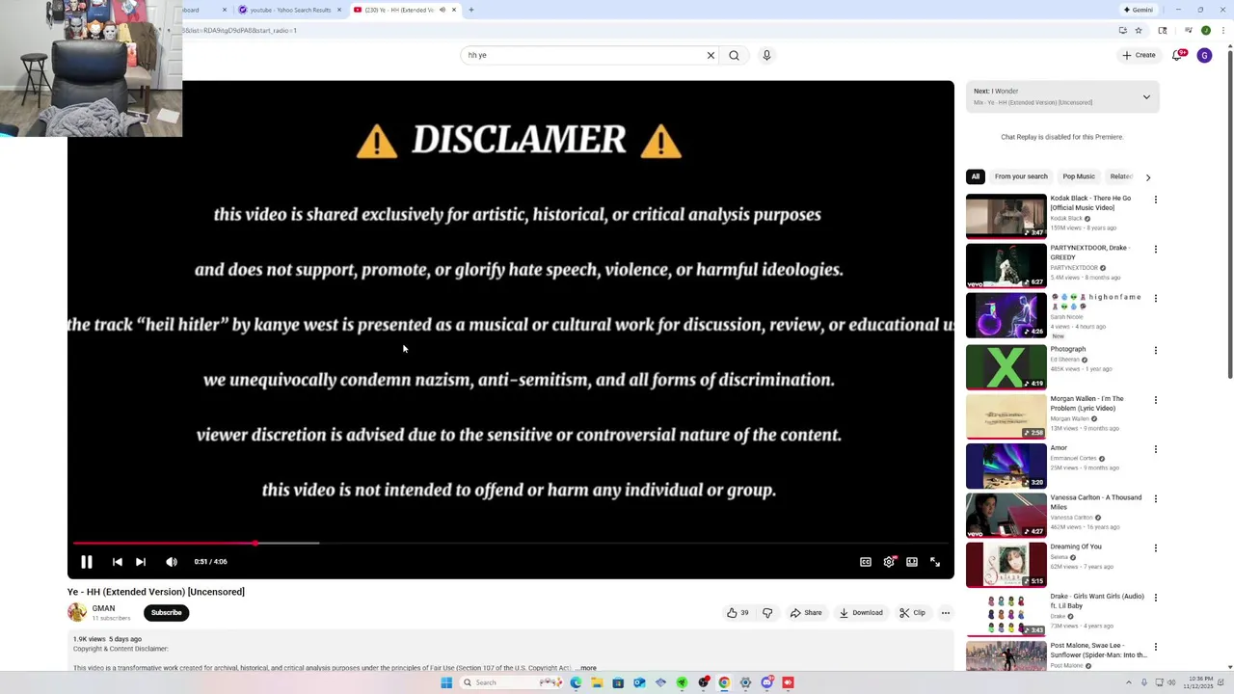Open Chrome three-dot menu
1234x694 pixels.
(x=1223, y=30)
